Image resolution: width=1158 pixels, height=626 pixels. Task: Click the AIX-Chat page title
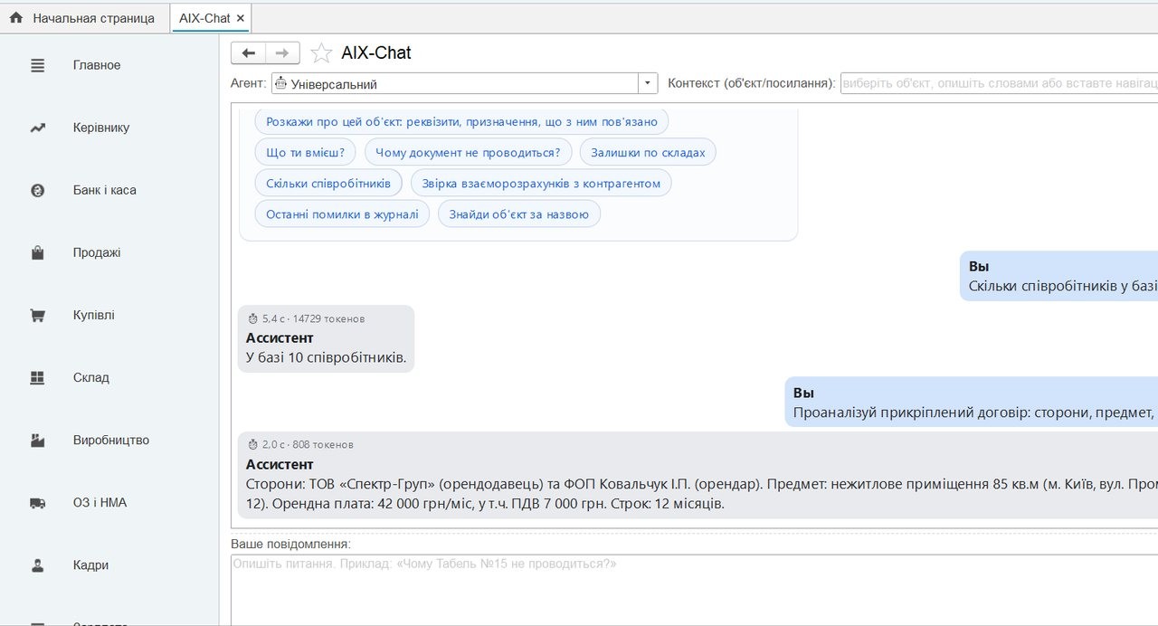coord(376,52)
